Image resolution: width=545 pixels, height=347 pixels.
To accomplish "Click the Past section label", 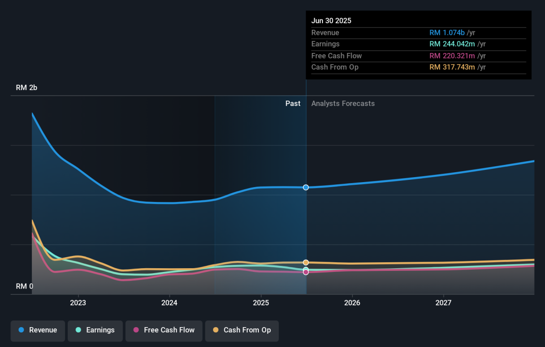I will click(293, 104).
